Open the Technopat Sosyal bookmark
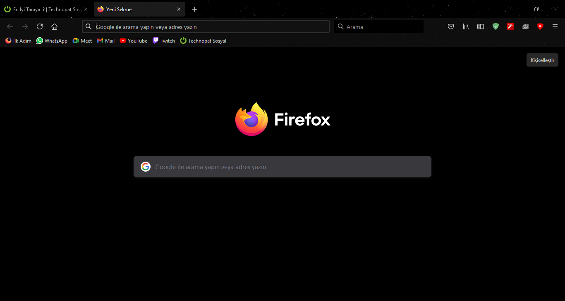 [203, 41]
